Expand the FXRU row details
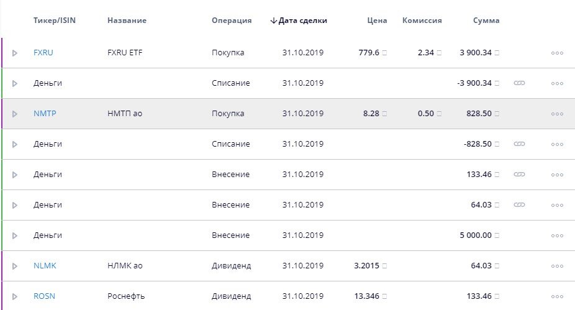This screenshot has width=575, height=310. (x=15, y=53)
